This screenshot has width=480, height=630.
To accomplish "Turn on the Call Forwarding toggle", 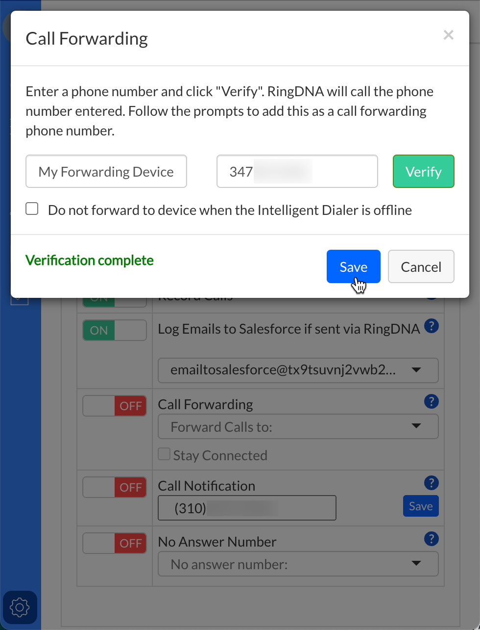I will (115, 406).
